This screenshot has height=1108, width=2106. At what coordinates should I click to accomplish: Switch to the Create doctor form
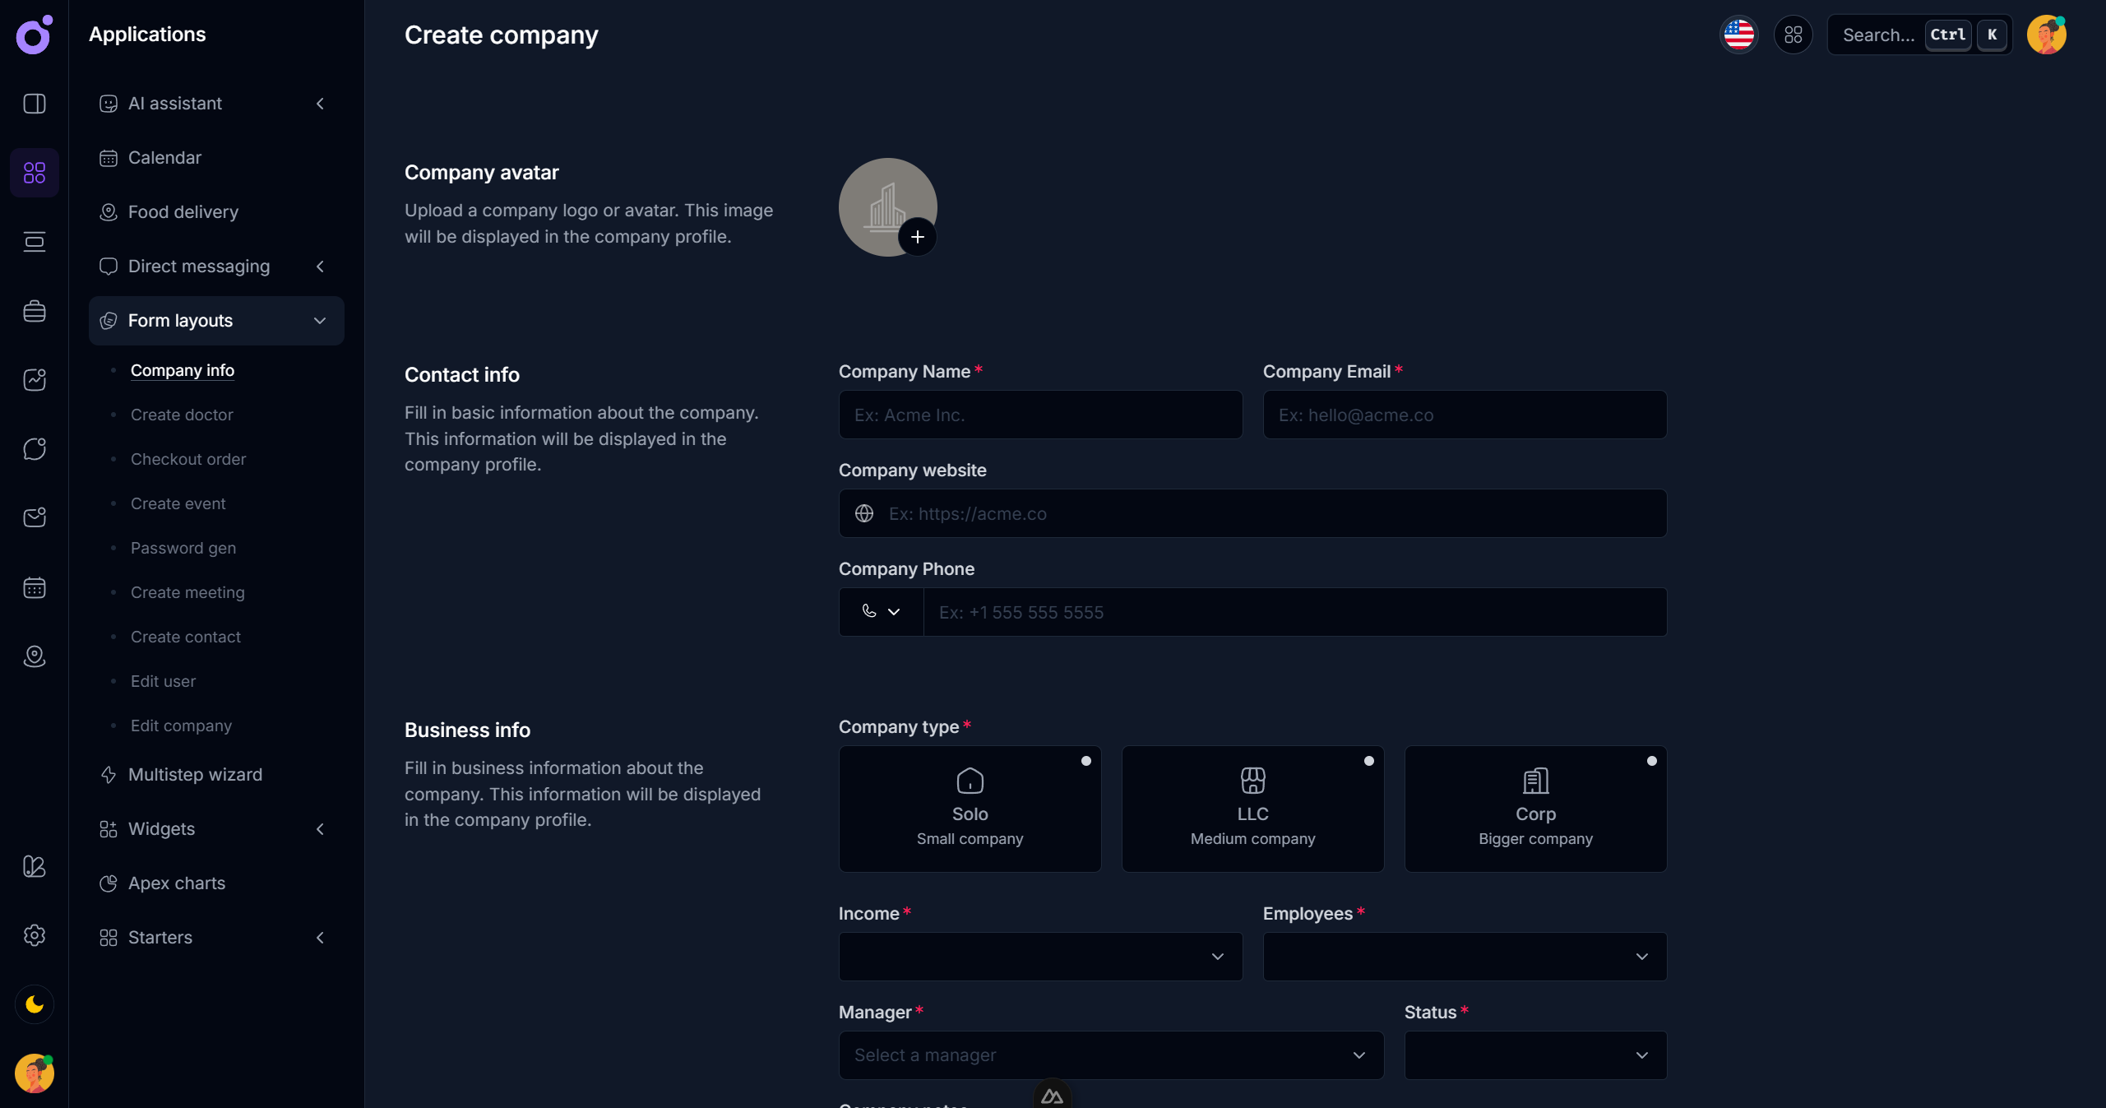click(x=182, y=415)
